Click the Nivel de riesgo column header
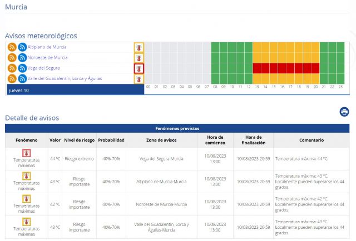This screenshot has width=356, height=241. (79, 140)
